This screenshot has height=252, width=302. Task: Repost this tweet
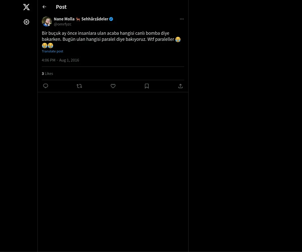[x=79, y=86]
